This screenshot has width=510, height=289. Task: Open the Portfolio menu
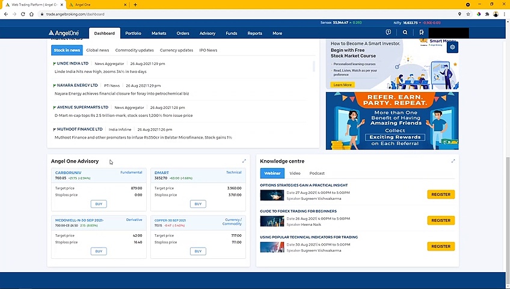click(x=133, y=33)
